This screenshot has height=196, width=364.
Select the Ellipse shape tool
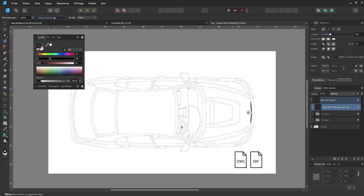pos(5,106)
